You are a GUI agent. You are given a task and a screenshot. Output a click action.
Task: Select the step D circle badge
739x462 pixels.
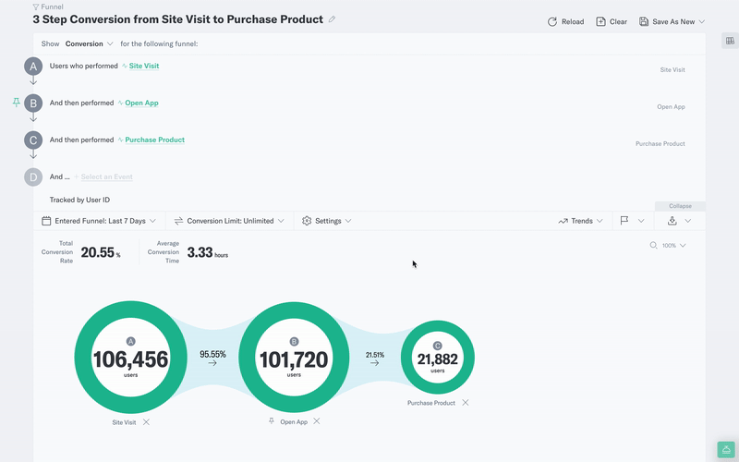pyautogui.click(x=33, y=177)
